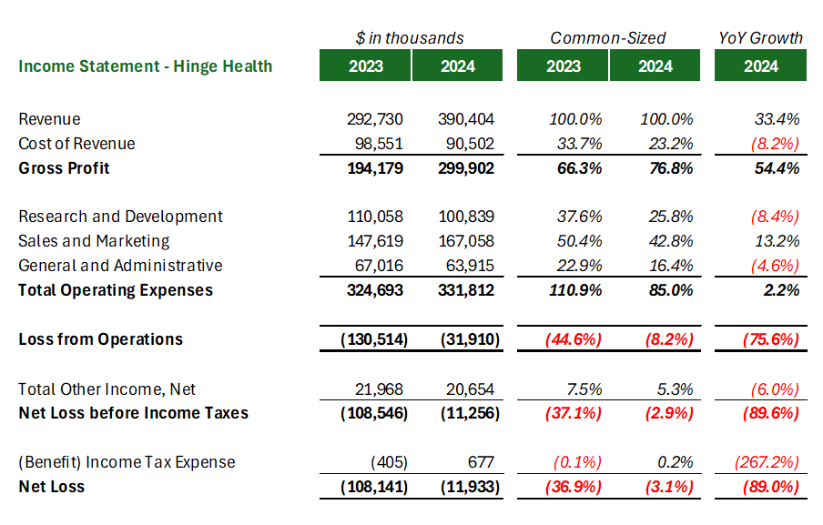
Task: Select the Cost of Revenue 2023 value 98,551
Action: click(x=375, y=144)
